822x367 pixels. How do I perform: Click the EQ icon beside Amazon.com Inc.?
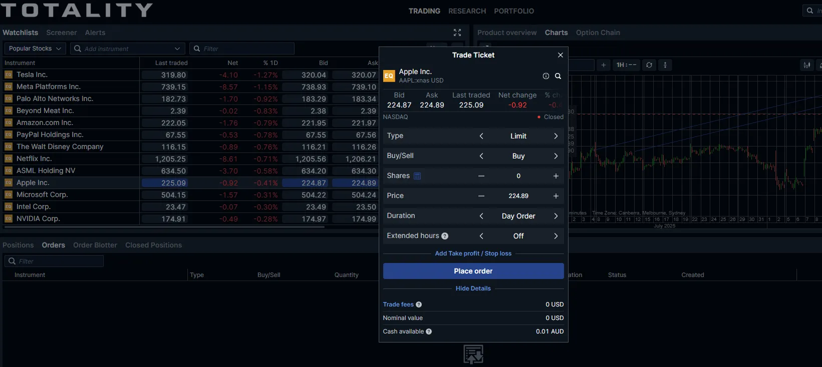coord(8,122)
